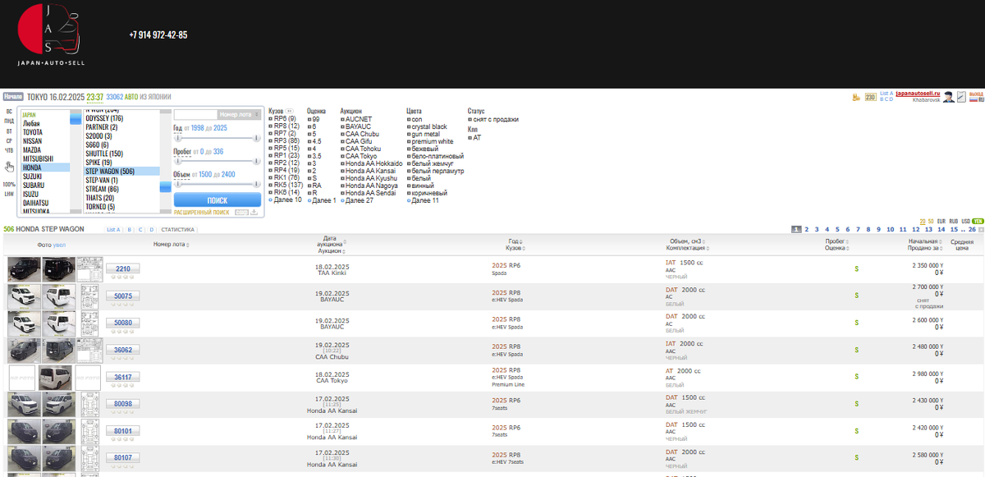This screenshot has width=985, height=477.
Task: Select STREAM (86) in the model list
Action: pos(102,189)
